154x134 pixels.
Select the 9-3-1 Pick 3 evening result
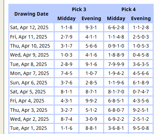pyautogui.click(x=91, y=27)
